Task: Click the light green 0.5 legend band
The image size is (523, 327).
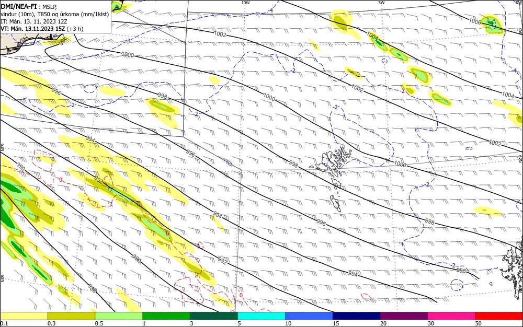Action: click(119, 316)
